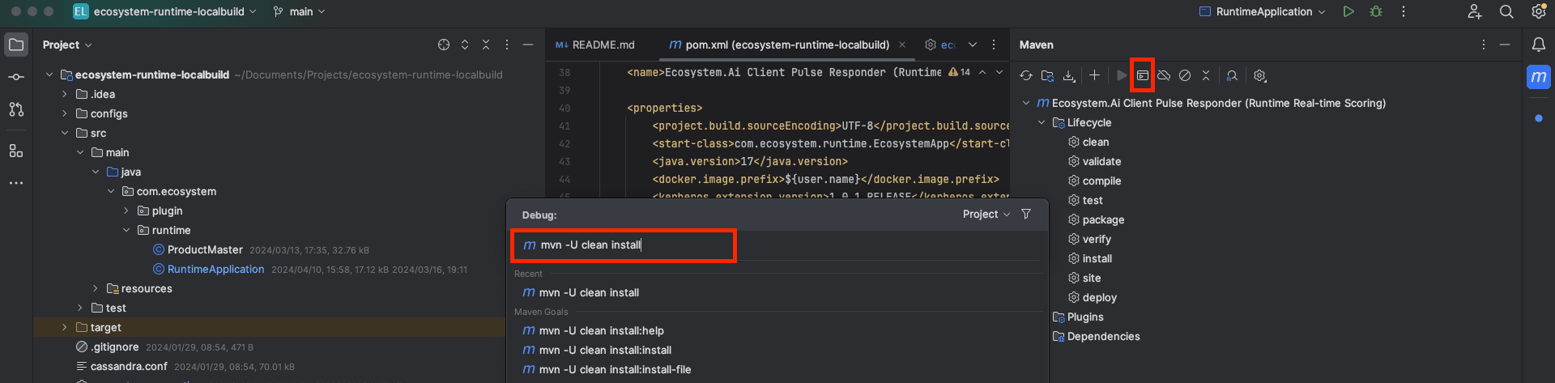Viewport: 1555px width, 383px height.
Task: Select the package lifecycle goal
Action: coord(1103,219)
